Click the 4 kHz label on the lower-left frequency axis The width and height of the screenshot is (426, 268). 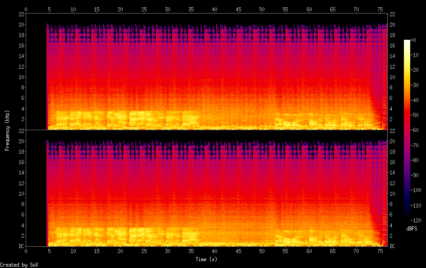[22, 225]
